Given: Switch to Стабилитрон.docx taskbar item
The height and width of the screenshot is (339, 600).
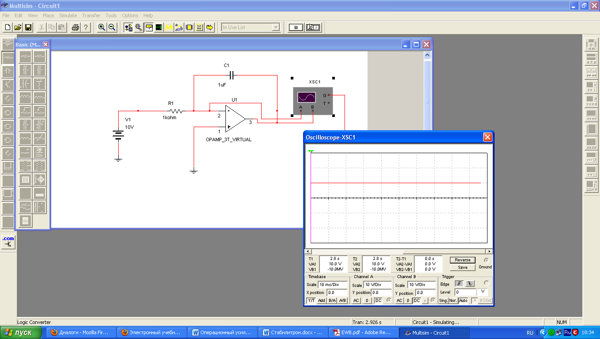Looking at the screenshot, I should pos(293,333).
